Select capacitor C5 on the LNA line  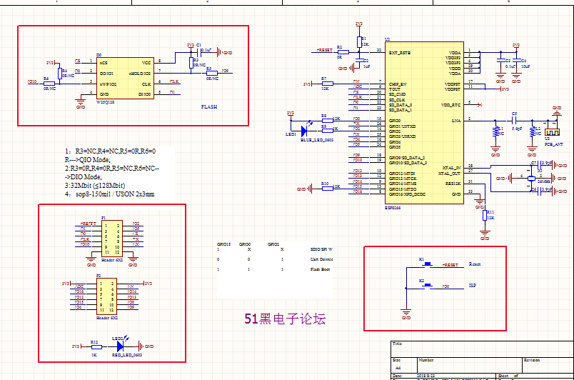point(513,121)
